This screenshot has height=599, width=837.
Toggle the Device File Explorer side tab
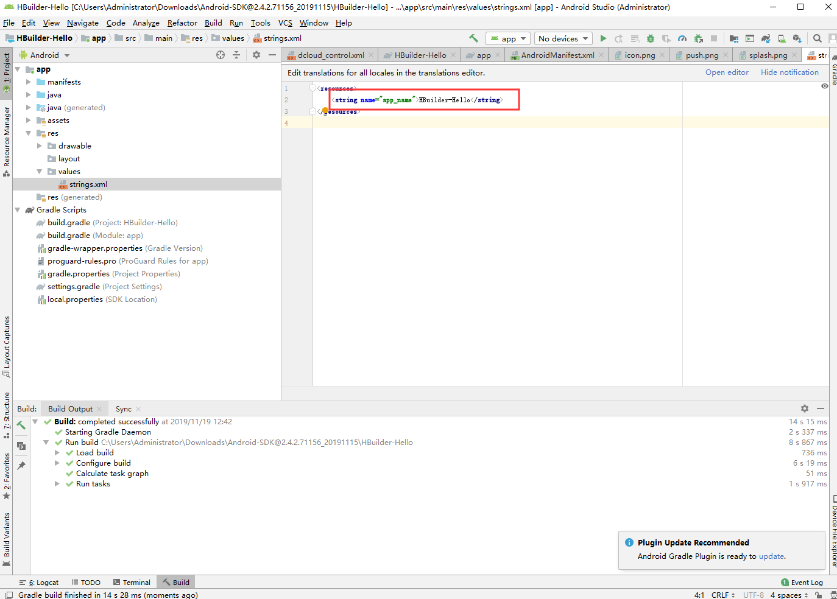(x=833, y=531)
